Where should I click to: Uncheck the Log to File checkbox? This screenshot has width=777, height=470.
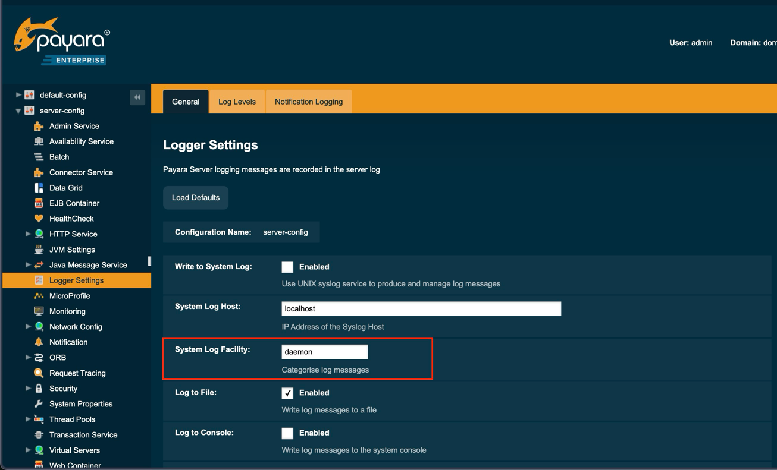coord(287,393)
